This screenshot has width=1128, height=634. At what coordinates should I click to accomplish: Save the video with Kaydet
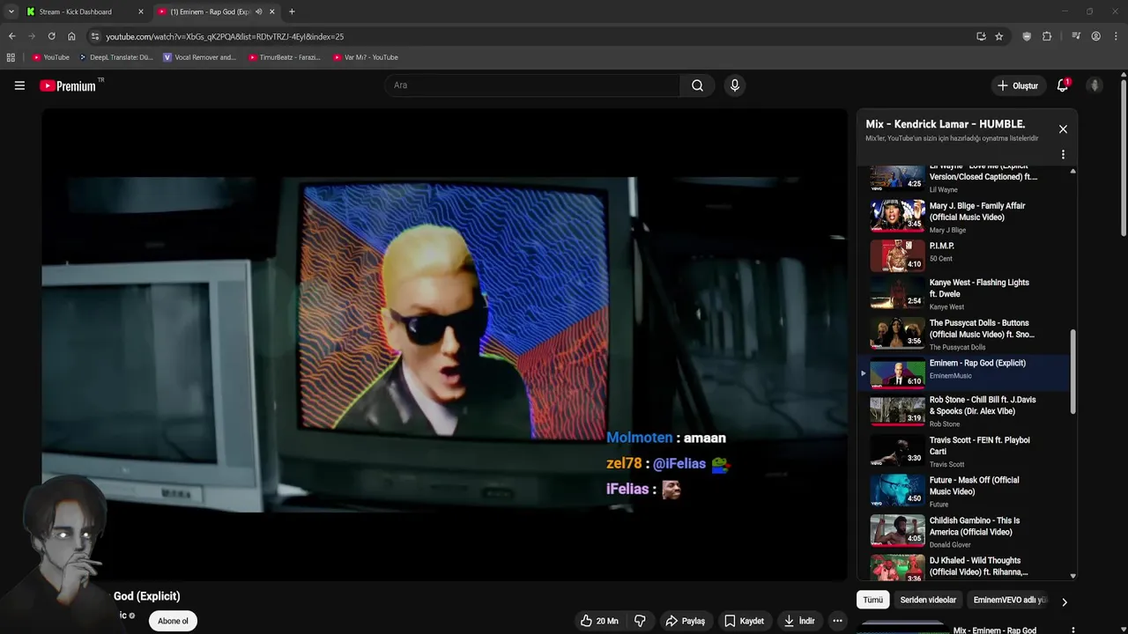point(744,621)
